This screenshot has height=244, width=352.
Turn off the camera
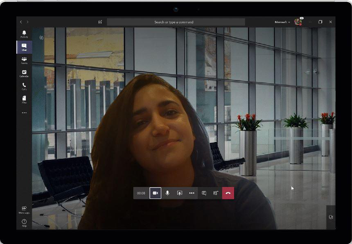[x=156, y=193]
